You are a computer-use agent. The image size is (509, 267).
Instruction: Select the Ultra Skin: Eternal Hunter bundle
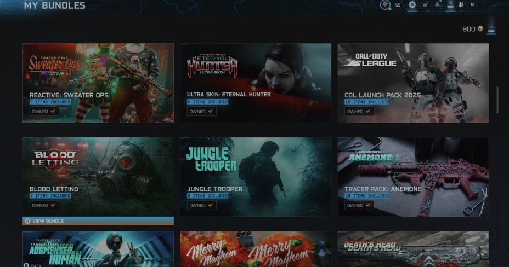pyautogui.click(x=256, y=83)
